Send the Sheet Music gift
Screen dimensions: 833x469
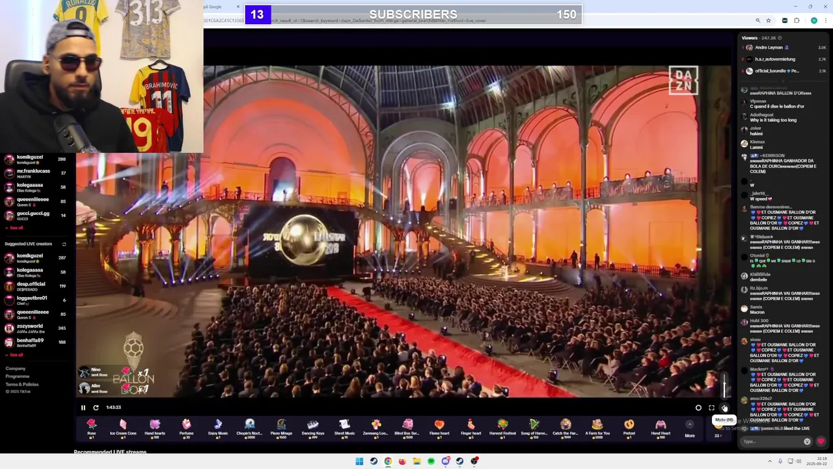(x=344, y=427)
